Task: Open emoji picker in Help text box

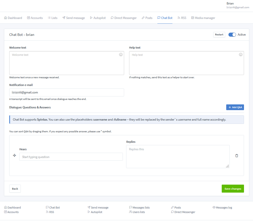Action: pos(241,55)
